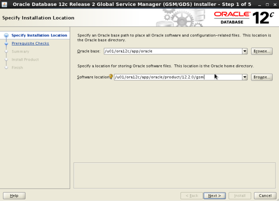The image size is (279, 201).
Task: Click the Oracle Database 12c logo
Action: pos(244,18)
